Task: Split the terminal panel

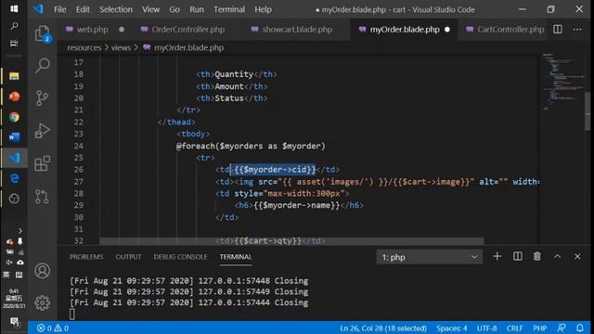Action: pos(518,256)
